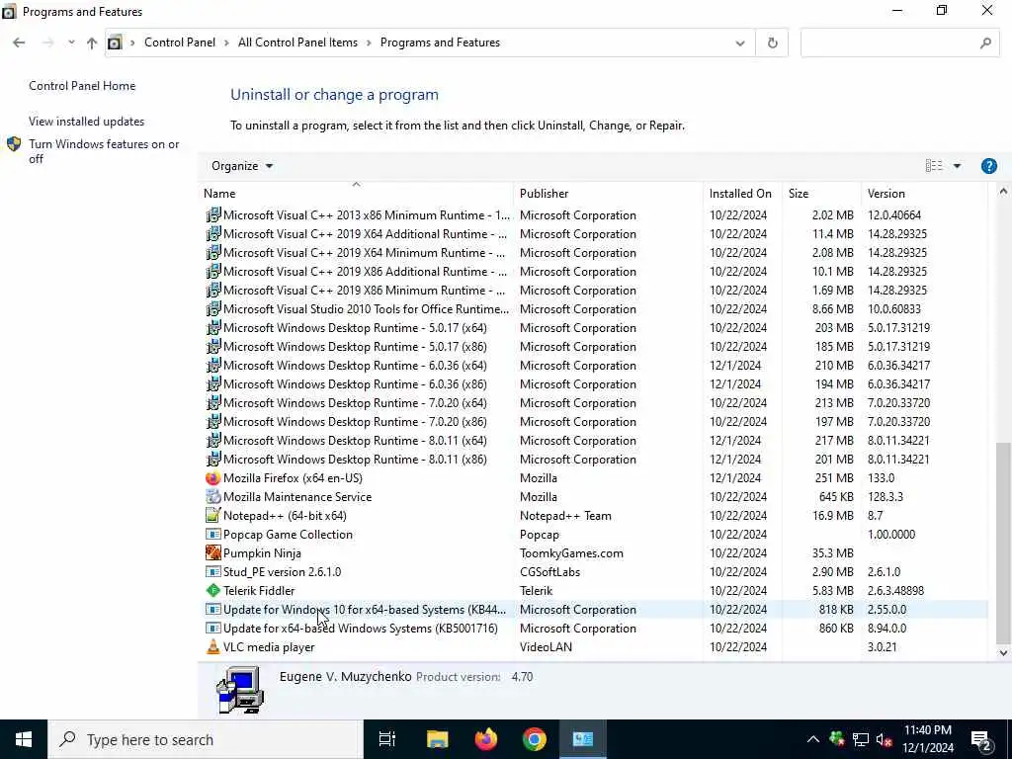Viewport: 1012px width, 759px height.
Task: Expand chevron after Control Panel breadcrumb
Action: coord(226,42)
